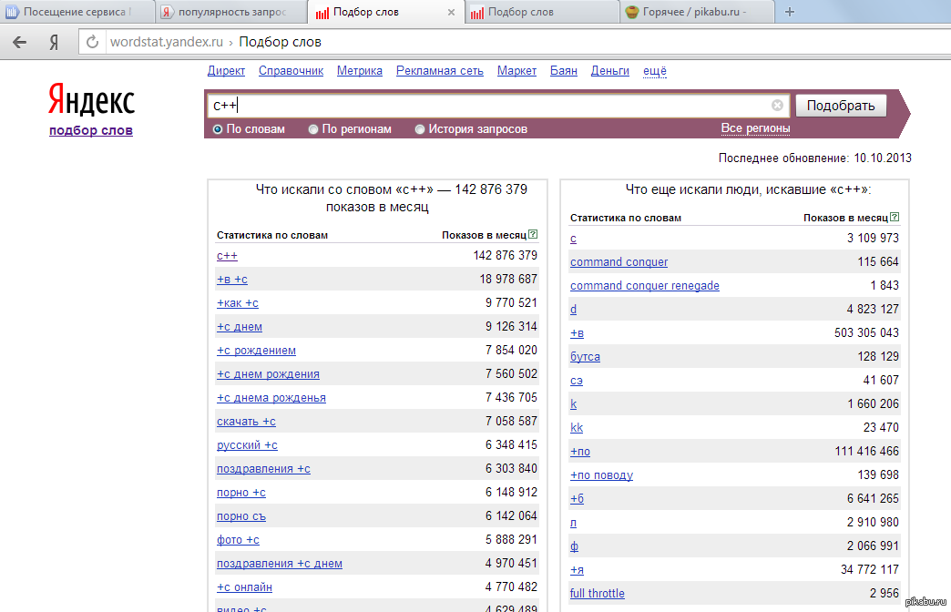The height and width of the screenshot is (612, 951).
Task: Open the Баян service link
Action: 564,71
